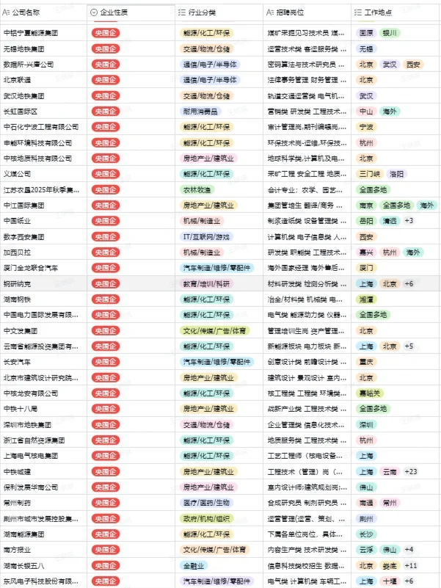Click the 岳阳 location tag

coord(366,221)
